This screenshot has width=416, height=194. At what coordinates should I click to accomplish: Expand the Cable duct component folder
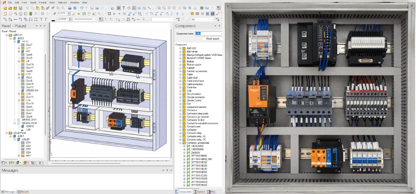coord(180,78)
